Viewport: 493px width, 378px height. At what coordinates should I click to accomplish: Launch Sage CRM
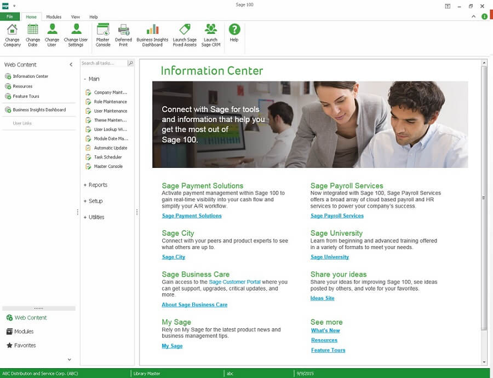point(211,34)
